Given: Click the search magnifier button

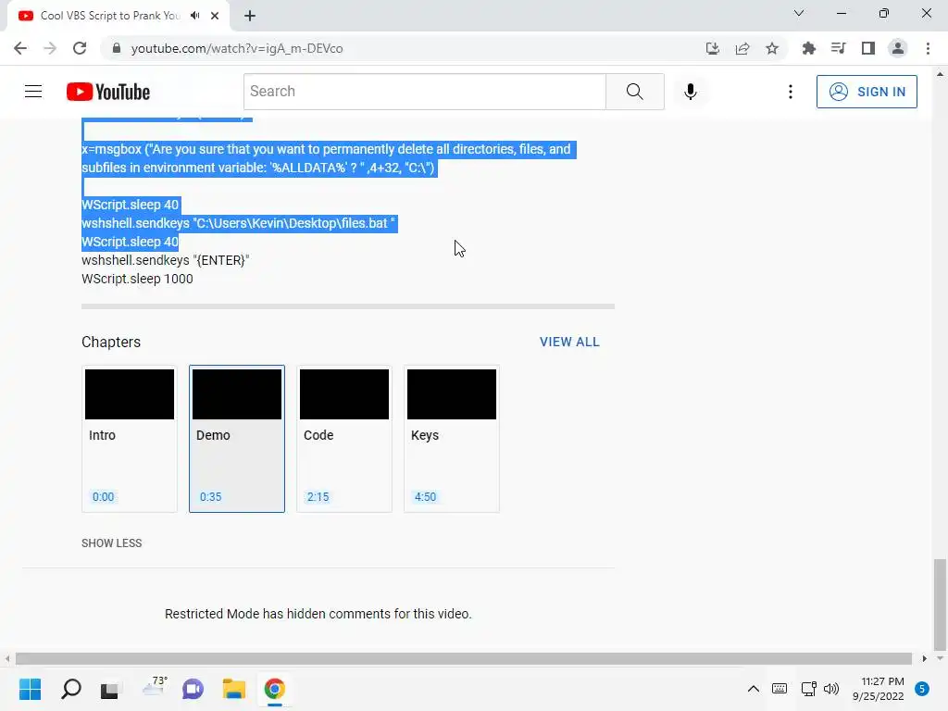Looking at the screenshot, I should 635,92.
